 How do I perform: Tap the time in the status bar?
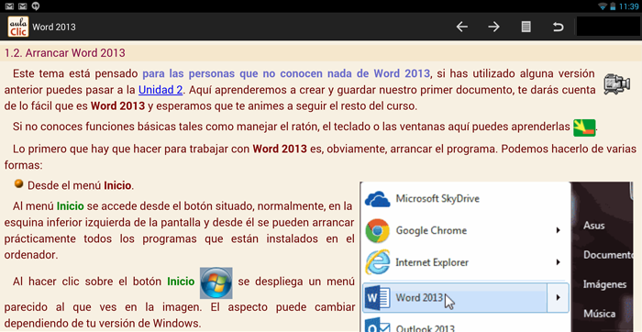click(629, 6)
